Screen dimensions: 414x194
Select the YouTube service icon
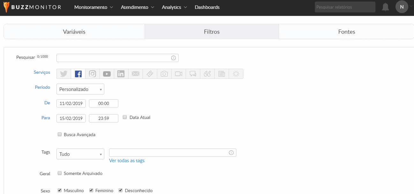click(x=107, y=74)
